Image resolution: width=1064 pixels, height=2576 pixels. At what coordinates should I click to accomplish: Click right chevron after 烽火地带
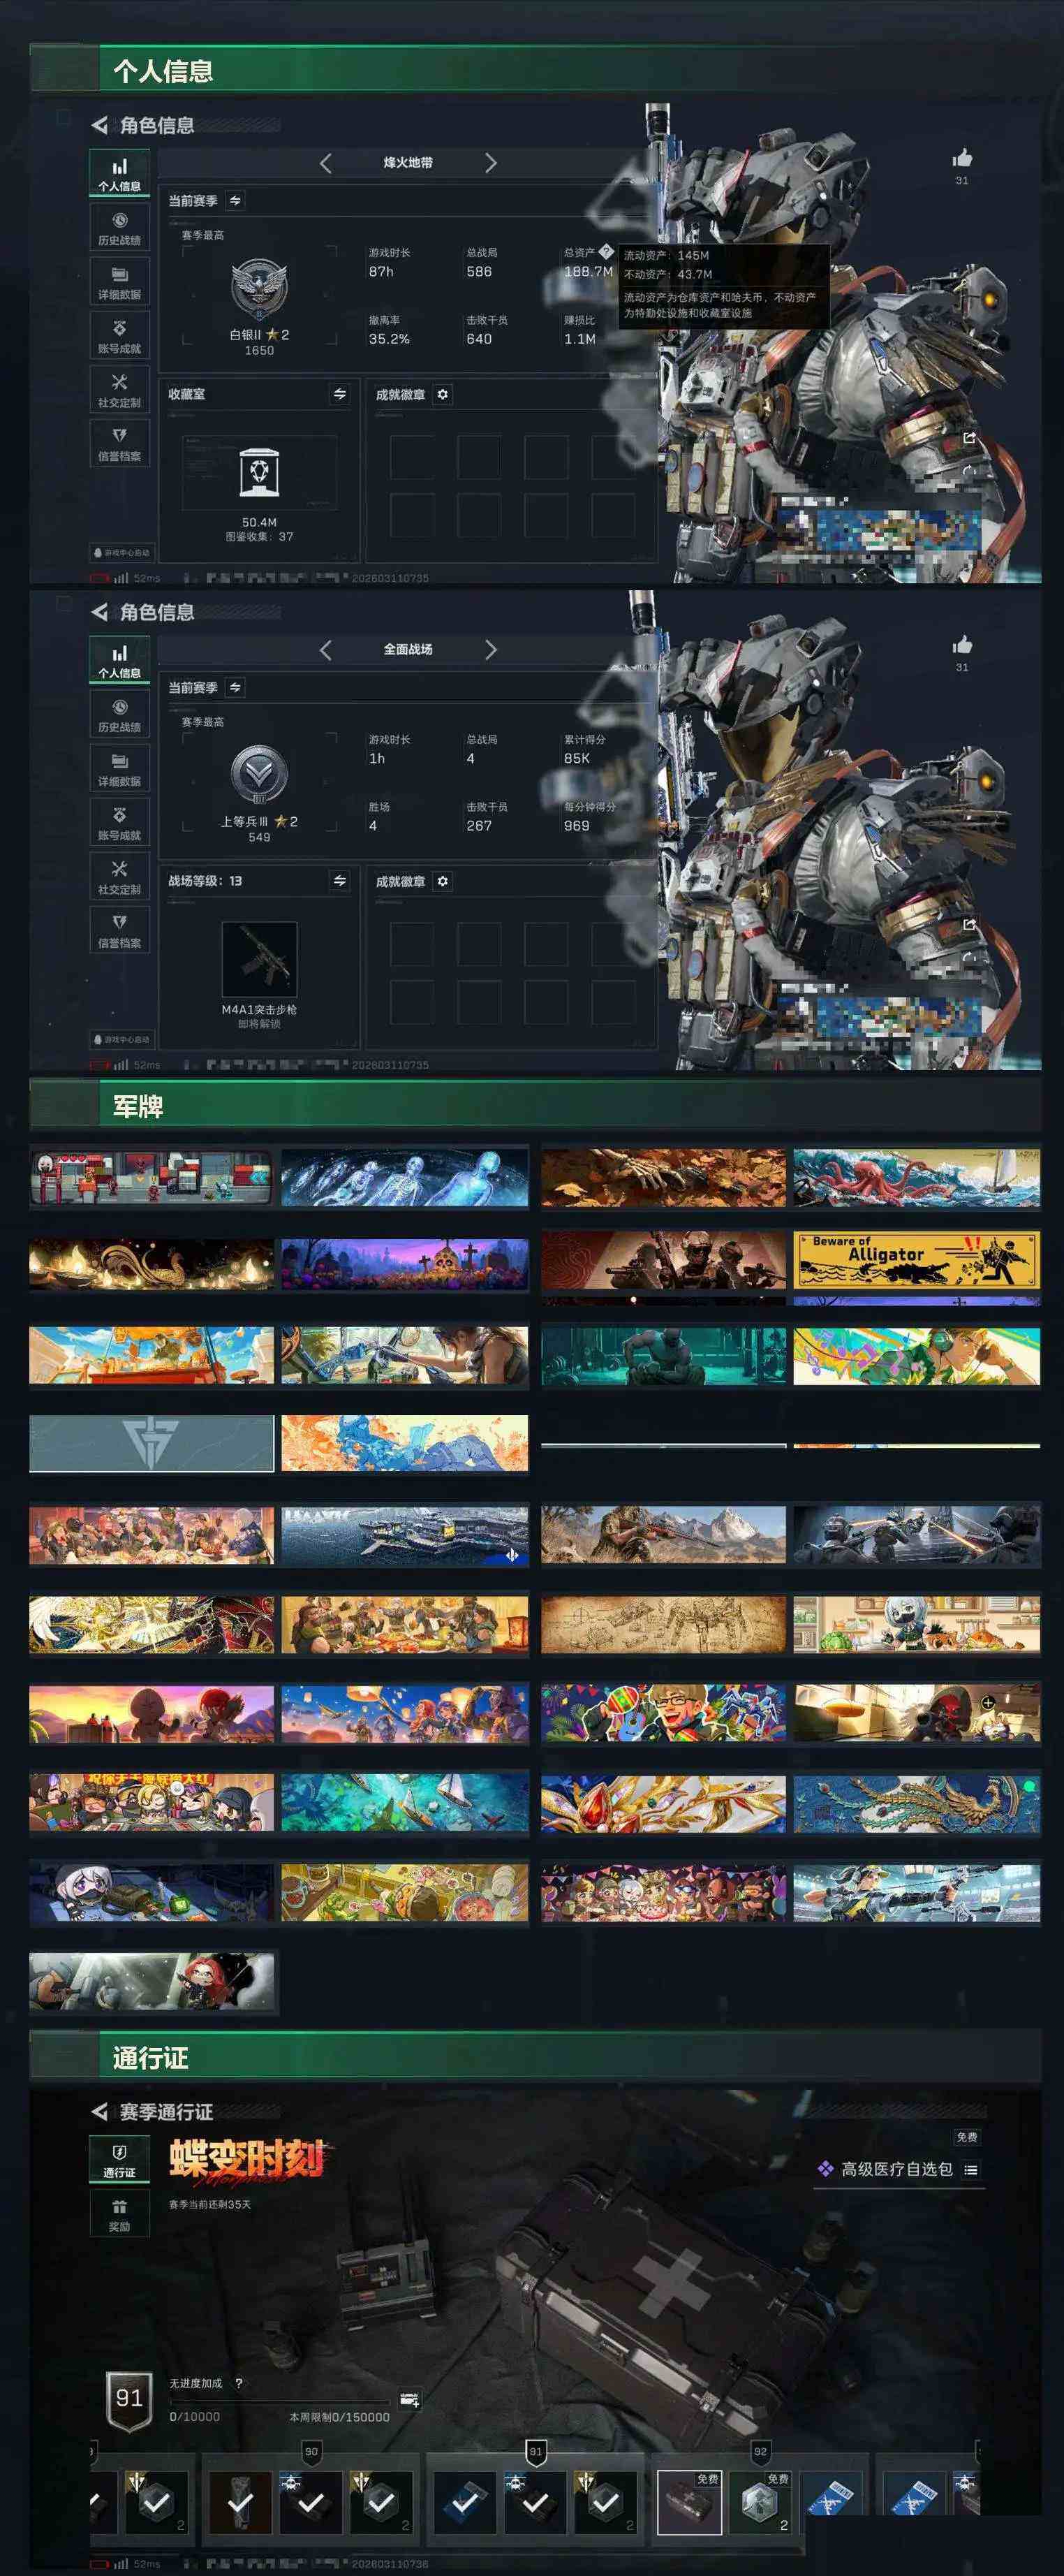490,163
